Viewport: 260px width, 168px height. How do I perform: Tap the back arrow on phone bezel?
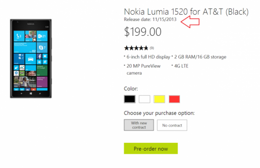(x=22, y=93)
